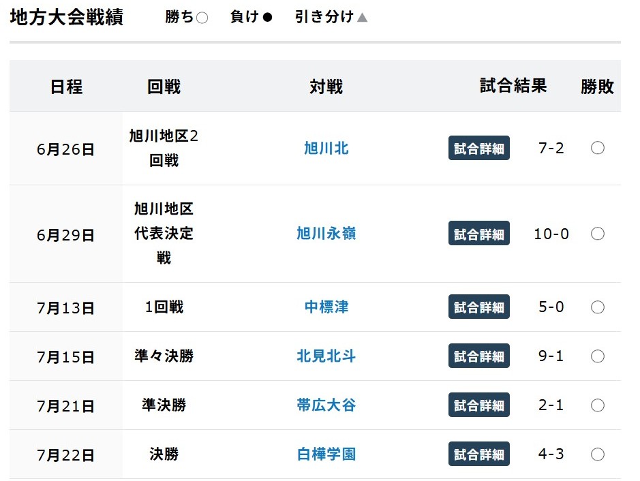
Task: Click the 準々決勝 round cell
Action: click(x=164, y=356)
